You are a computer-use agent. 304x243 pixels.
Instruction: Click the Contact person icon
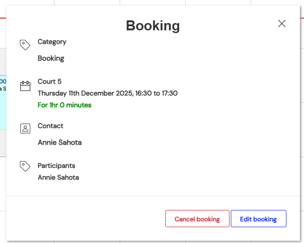25,129
